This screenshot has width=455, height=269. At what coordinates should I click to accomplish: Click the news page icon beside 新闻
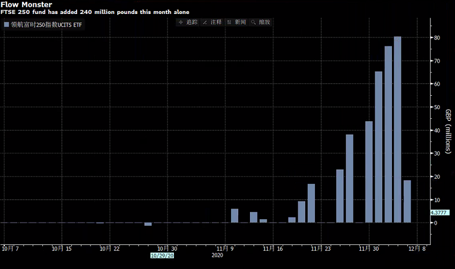point(229,22)
